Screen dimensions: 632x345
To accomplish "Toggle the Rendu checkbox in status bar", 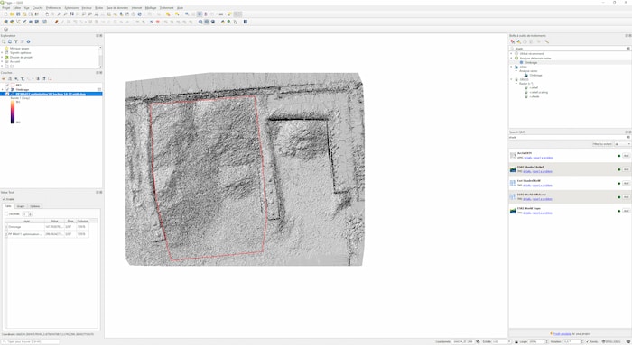I will click(587, 341).
